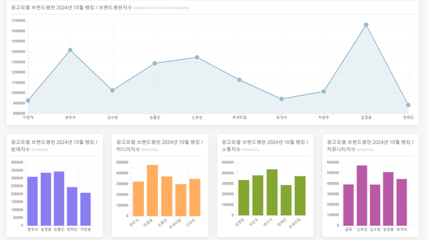Click the 김수현 data point on line chart
This screenshot has height=240, width=428.
point(113,90)
